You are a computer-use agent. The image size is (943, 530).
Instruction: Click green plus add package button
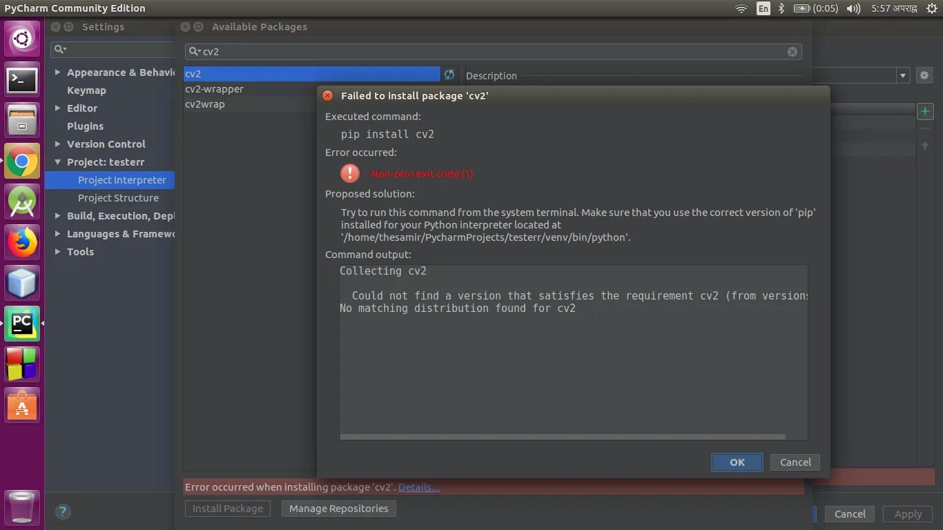click(x=925, y=111)
